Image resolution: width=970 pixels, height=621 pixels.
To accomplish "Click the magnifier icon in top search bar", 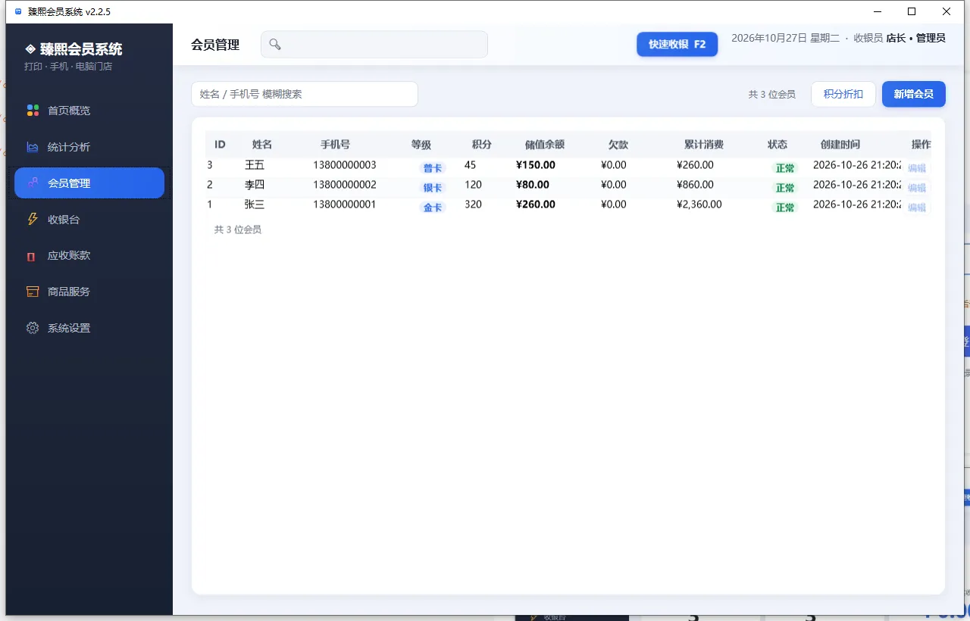I will (x=275, y=45).
